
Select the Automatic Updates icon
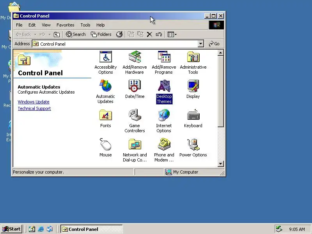point(105,92)
